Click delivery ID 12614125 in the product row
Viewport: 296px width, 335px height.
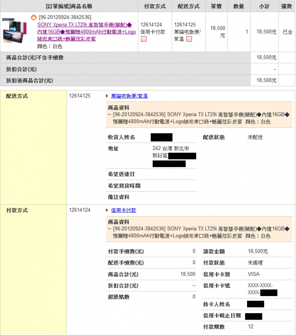pyautogui.click(x=185, y=25)
